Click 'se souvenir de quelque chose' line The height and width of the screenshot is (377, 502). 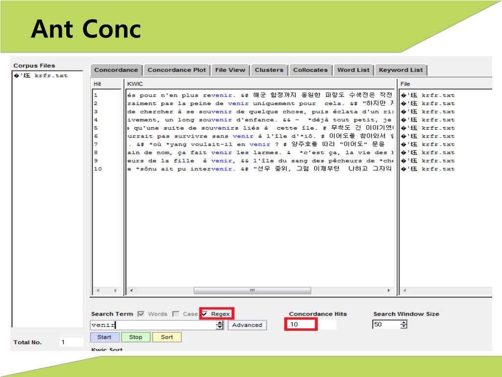pos(260,111)
